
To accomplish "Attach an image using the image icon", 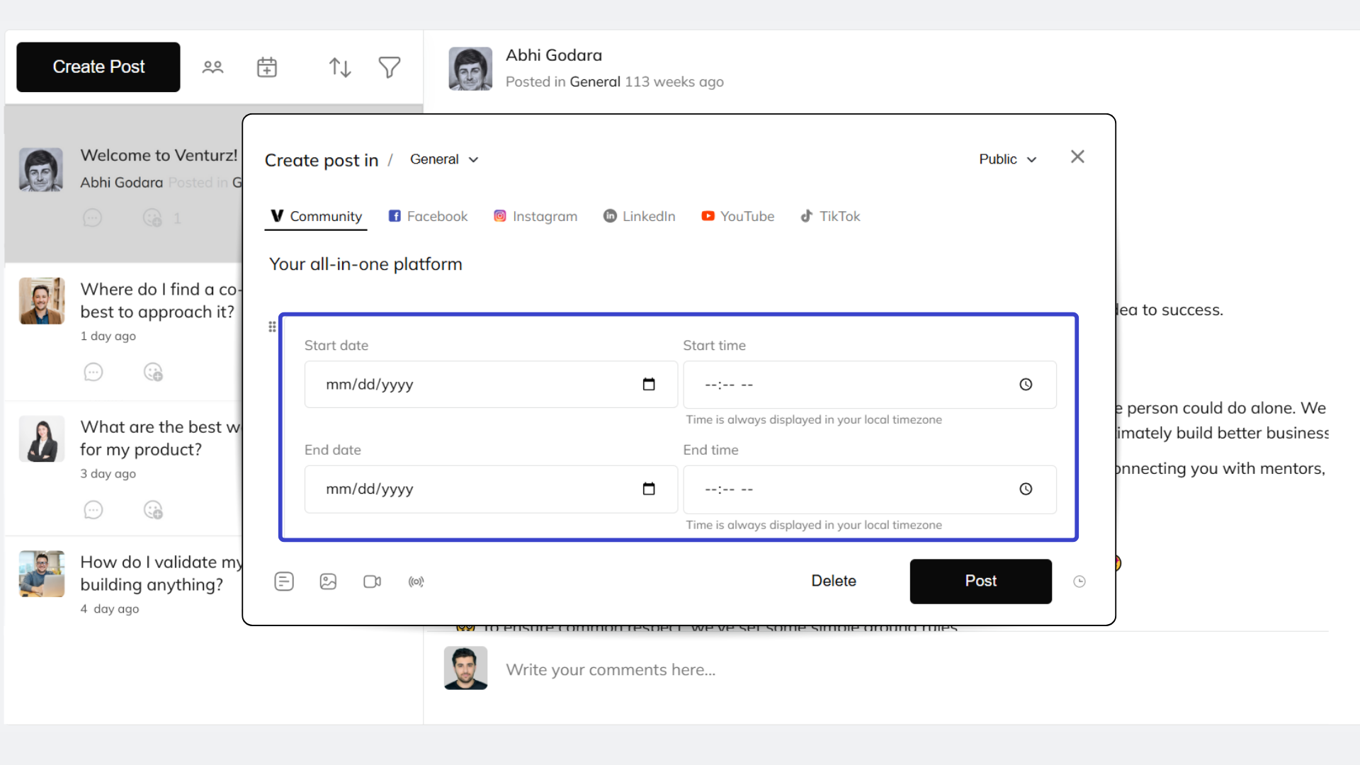I will click(x=328, y=581).
